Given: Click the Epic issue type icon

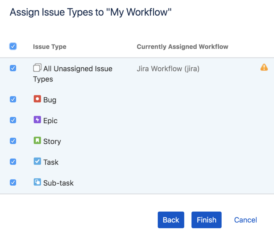Looking at the screenshot, I should coord(37,120).
